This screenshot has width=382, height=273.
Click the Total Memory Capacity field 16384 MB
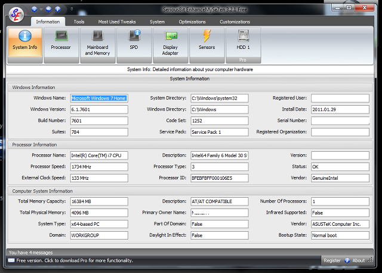click(99, 201)
